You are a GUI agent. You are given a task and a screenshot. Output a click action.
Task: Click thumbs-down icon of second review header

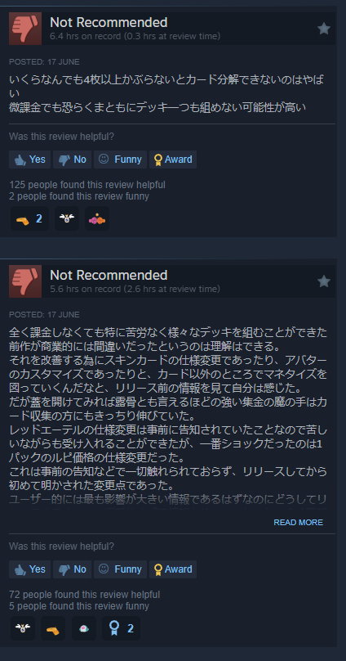(x=25, y=281)
